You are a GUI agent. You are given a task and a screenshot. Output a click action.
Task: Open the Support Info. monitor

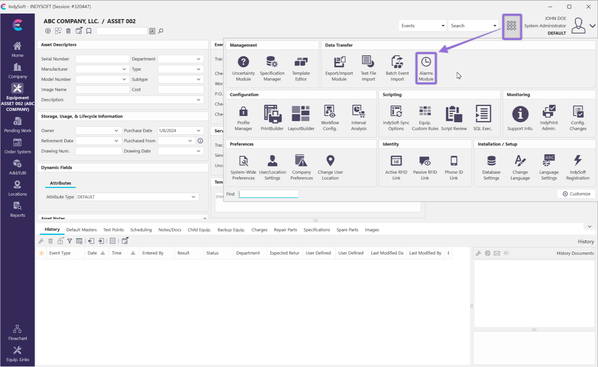tap(520, 118)
